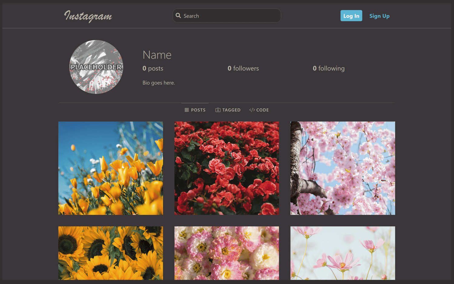The width and height of the screenshot is (454, 284).
Task: Click the 0 posts count
Action: 153,68
